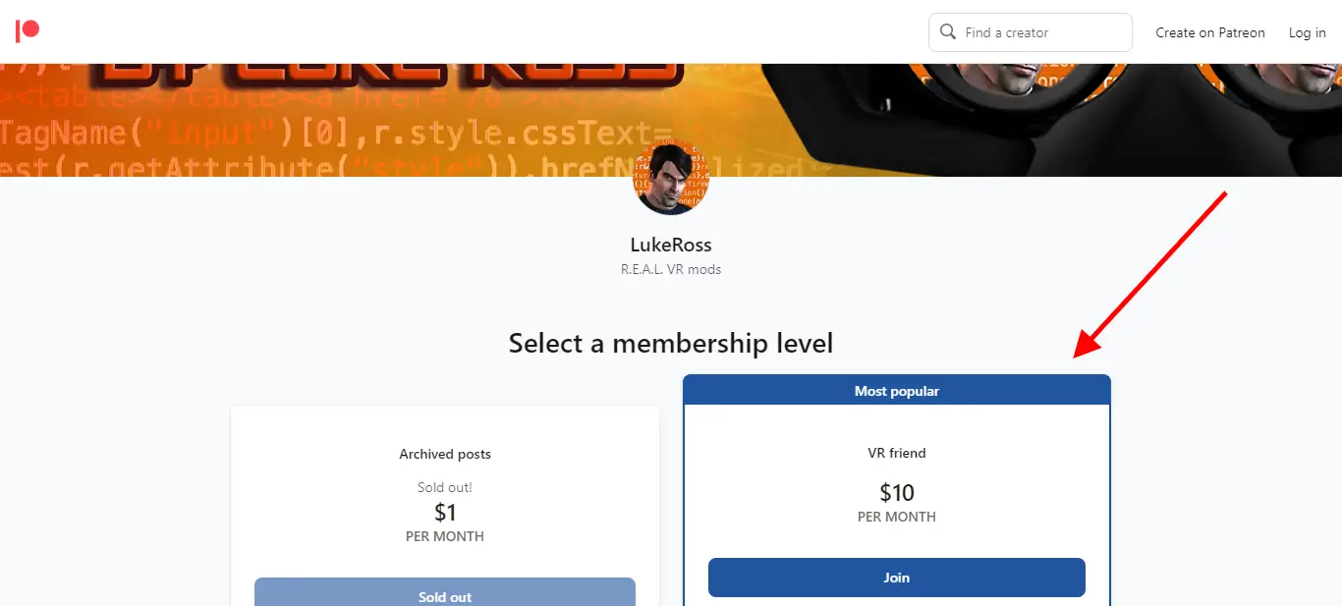Click the Select a membership level heading
1342x606 pixels.
click(x=671, y=343)
